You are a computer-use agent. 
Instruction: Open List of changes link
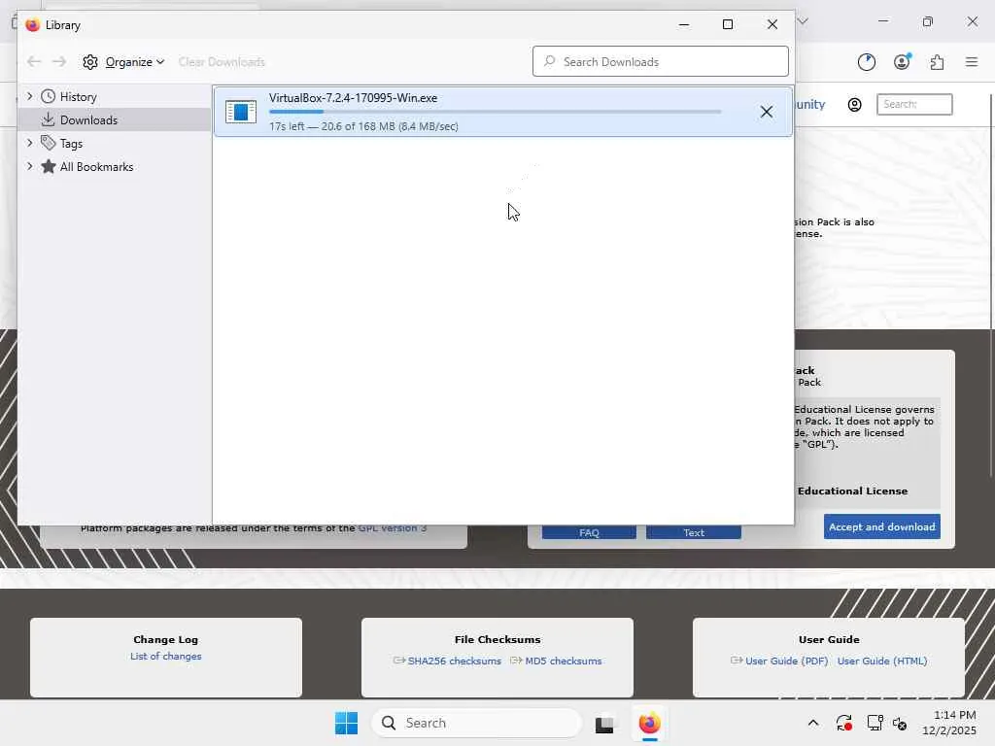tap(165, 656)
